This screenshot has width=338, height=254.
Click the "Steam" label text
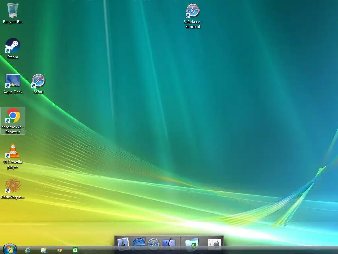[13, 57]
